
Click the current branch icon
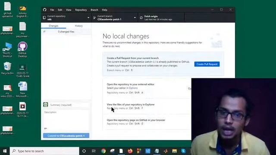94,18
